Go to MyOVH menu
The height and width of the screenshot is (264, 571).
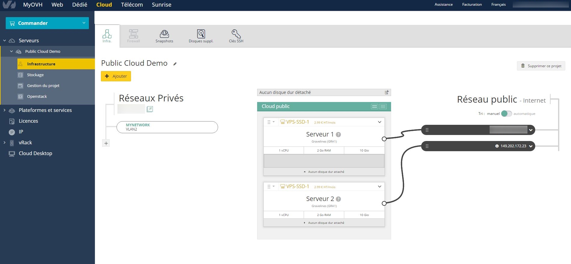tap(33, 5)
